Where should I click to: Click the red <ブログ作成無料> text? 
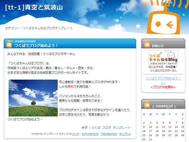(x=163, y=87)
